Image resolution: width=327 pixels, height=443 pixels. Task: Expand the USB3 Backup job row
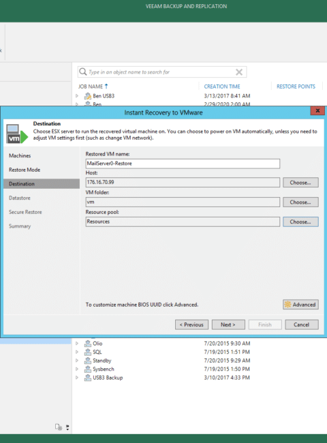[x=77, y=378]
